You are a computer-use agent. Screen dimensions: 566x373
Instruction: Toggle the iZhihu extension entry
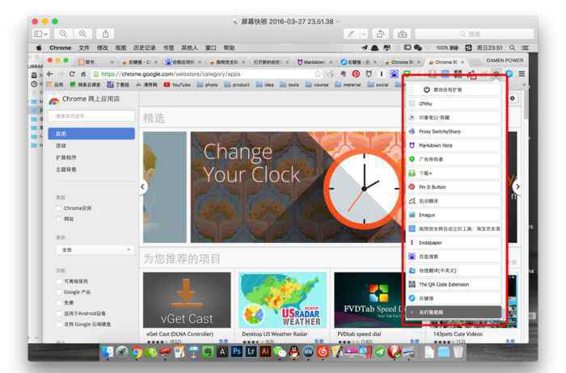454,103
